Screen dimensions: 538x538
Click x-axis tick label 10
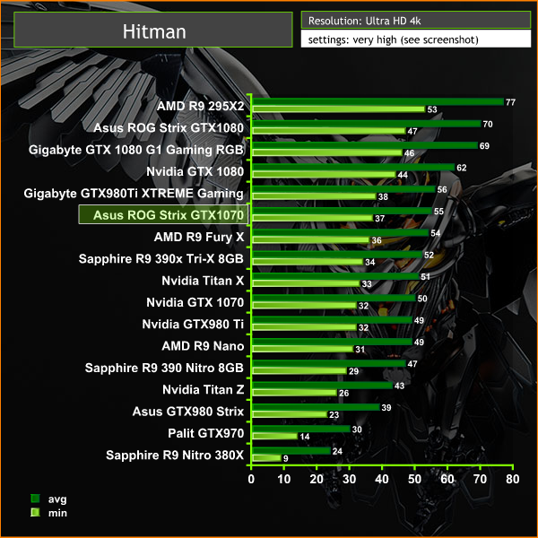click(x=283, y=479)
